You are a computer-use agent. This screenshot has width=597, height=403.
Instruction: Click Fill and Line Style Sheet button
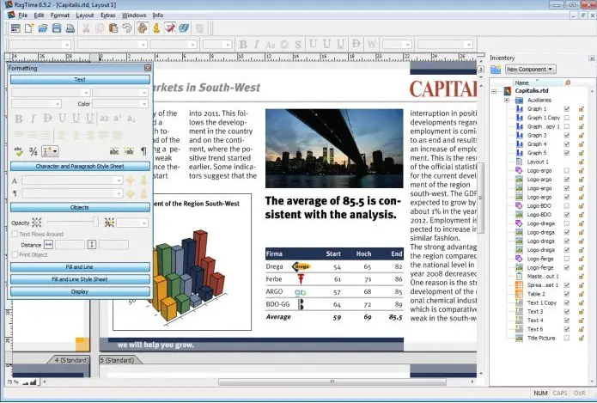80,279
